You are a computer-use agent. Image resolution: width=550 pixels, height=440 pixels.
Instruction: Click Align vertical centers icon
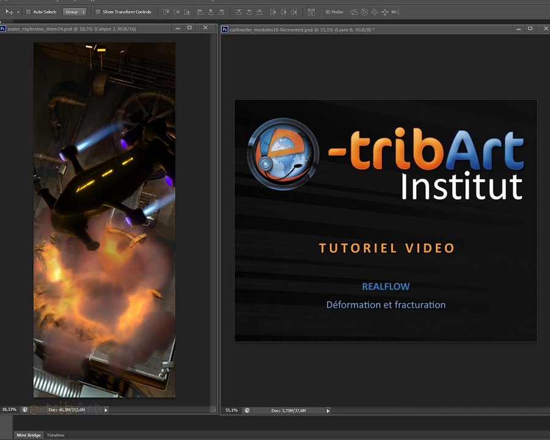[x=177, y=12]
